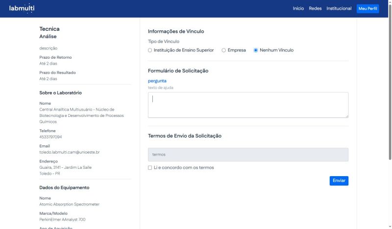Focus the pergunta answer text area
The width and height of the screenshot is (392, 229).
(x=248, y=105)
